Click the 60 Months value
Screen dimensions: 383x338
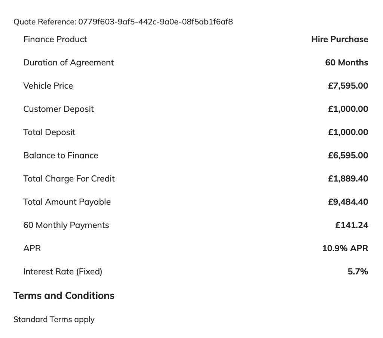pyautogui.click(x=346, y=62)
